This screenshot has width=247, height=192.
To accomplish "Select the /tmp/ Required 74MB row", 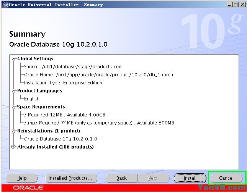I will (99, 123).
